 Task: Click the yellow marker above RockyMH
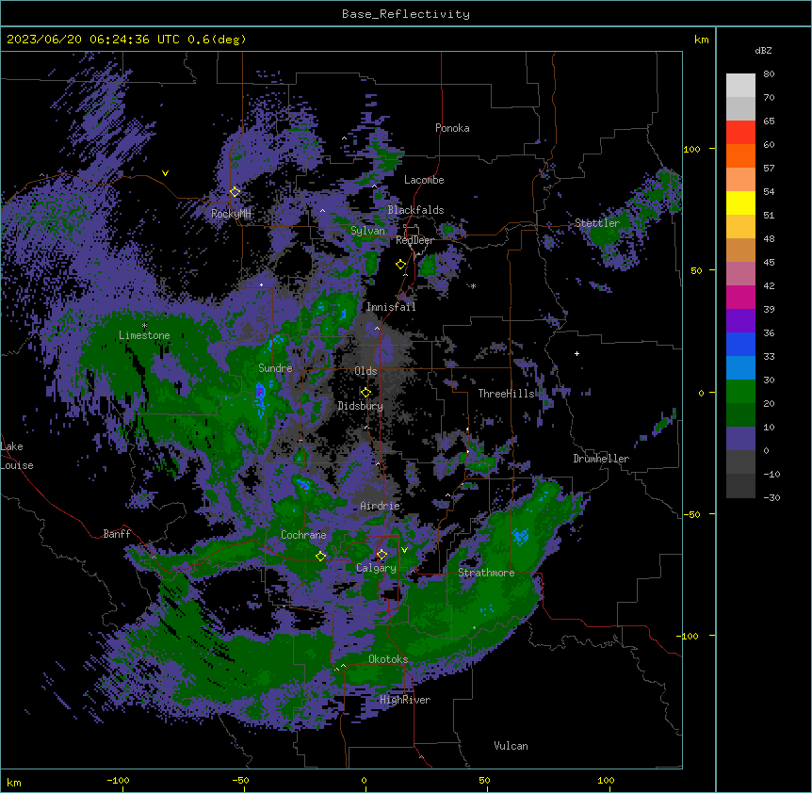tap(235, 191)
